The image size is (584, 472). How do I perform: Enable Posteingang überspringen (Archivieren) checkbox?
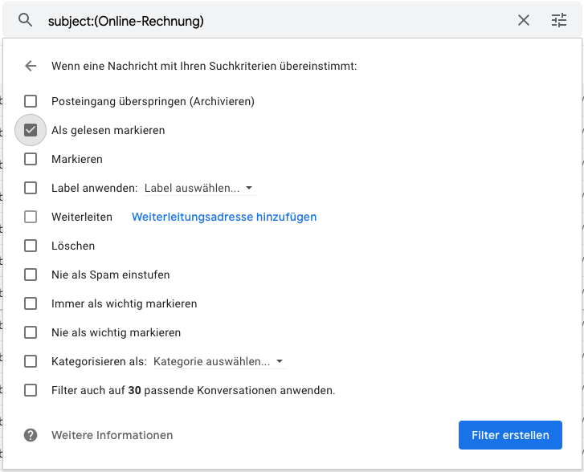point(31,101)
